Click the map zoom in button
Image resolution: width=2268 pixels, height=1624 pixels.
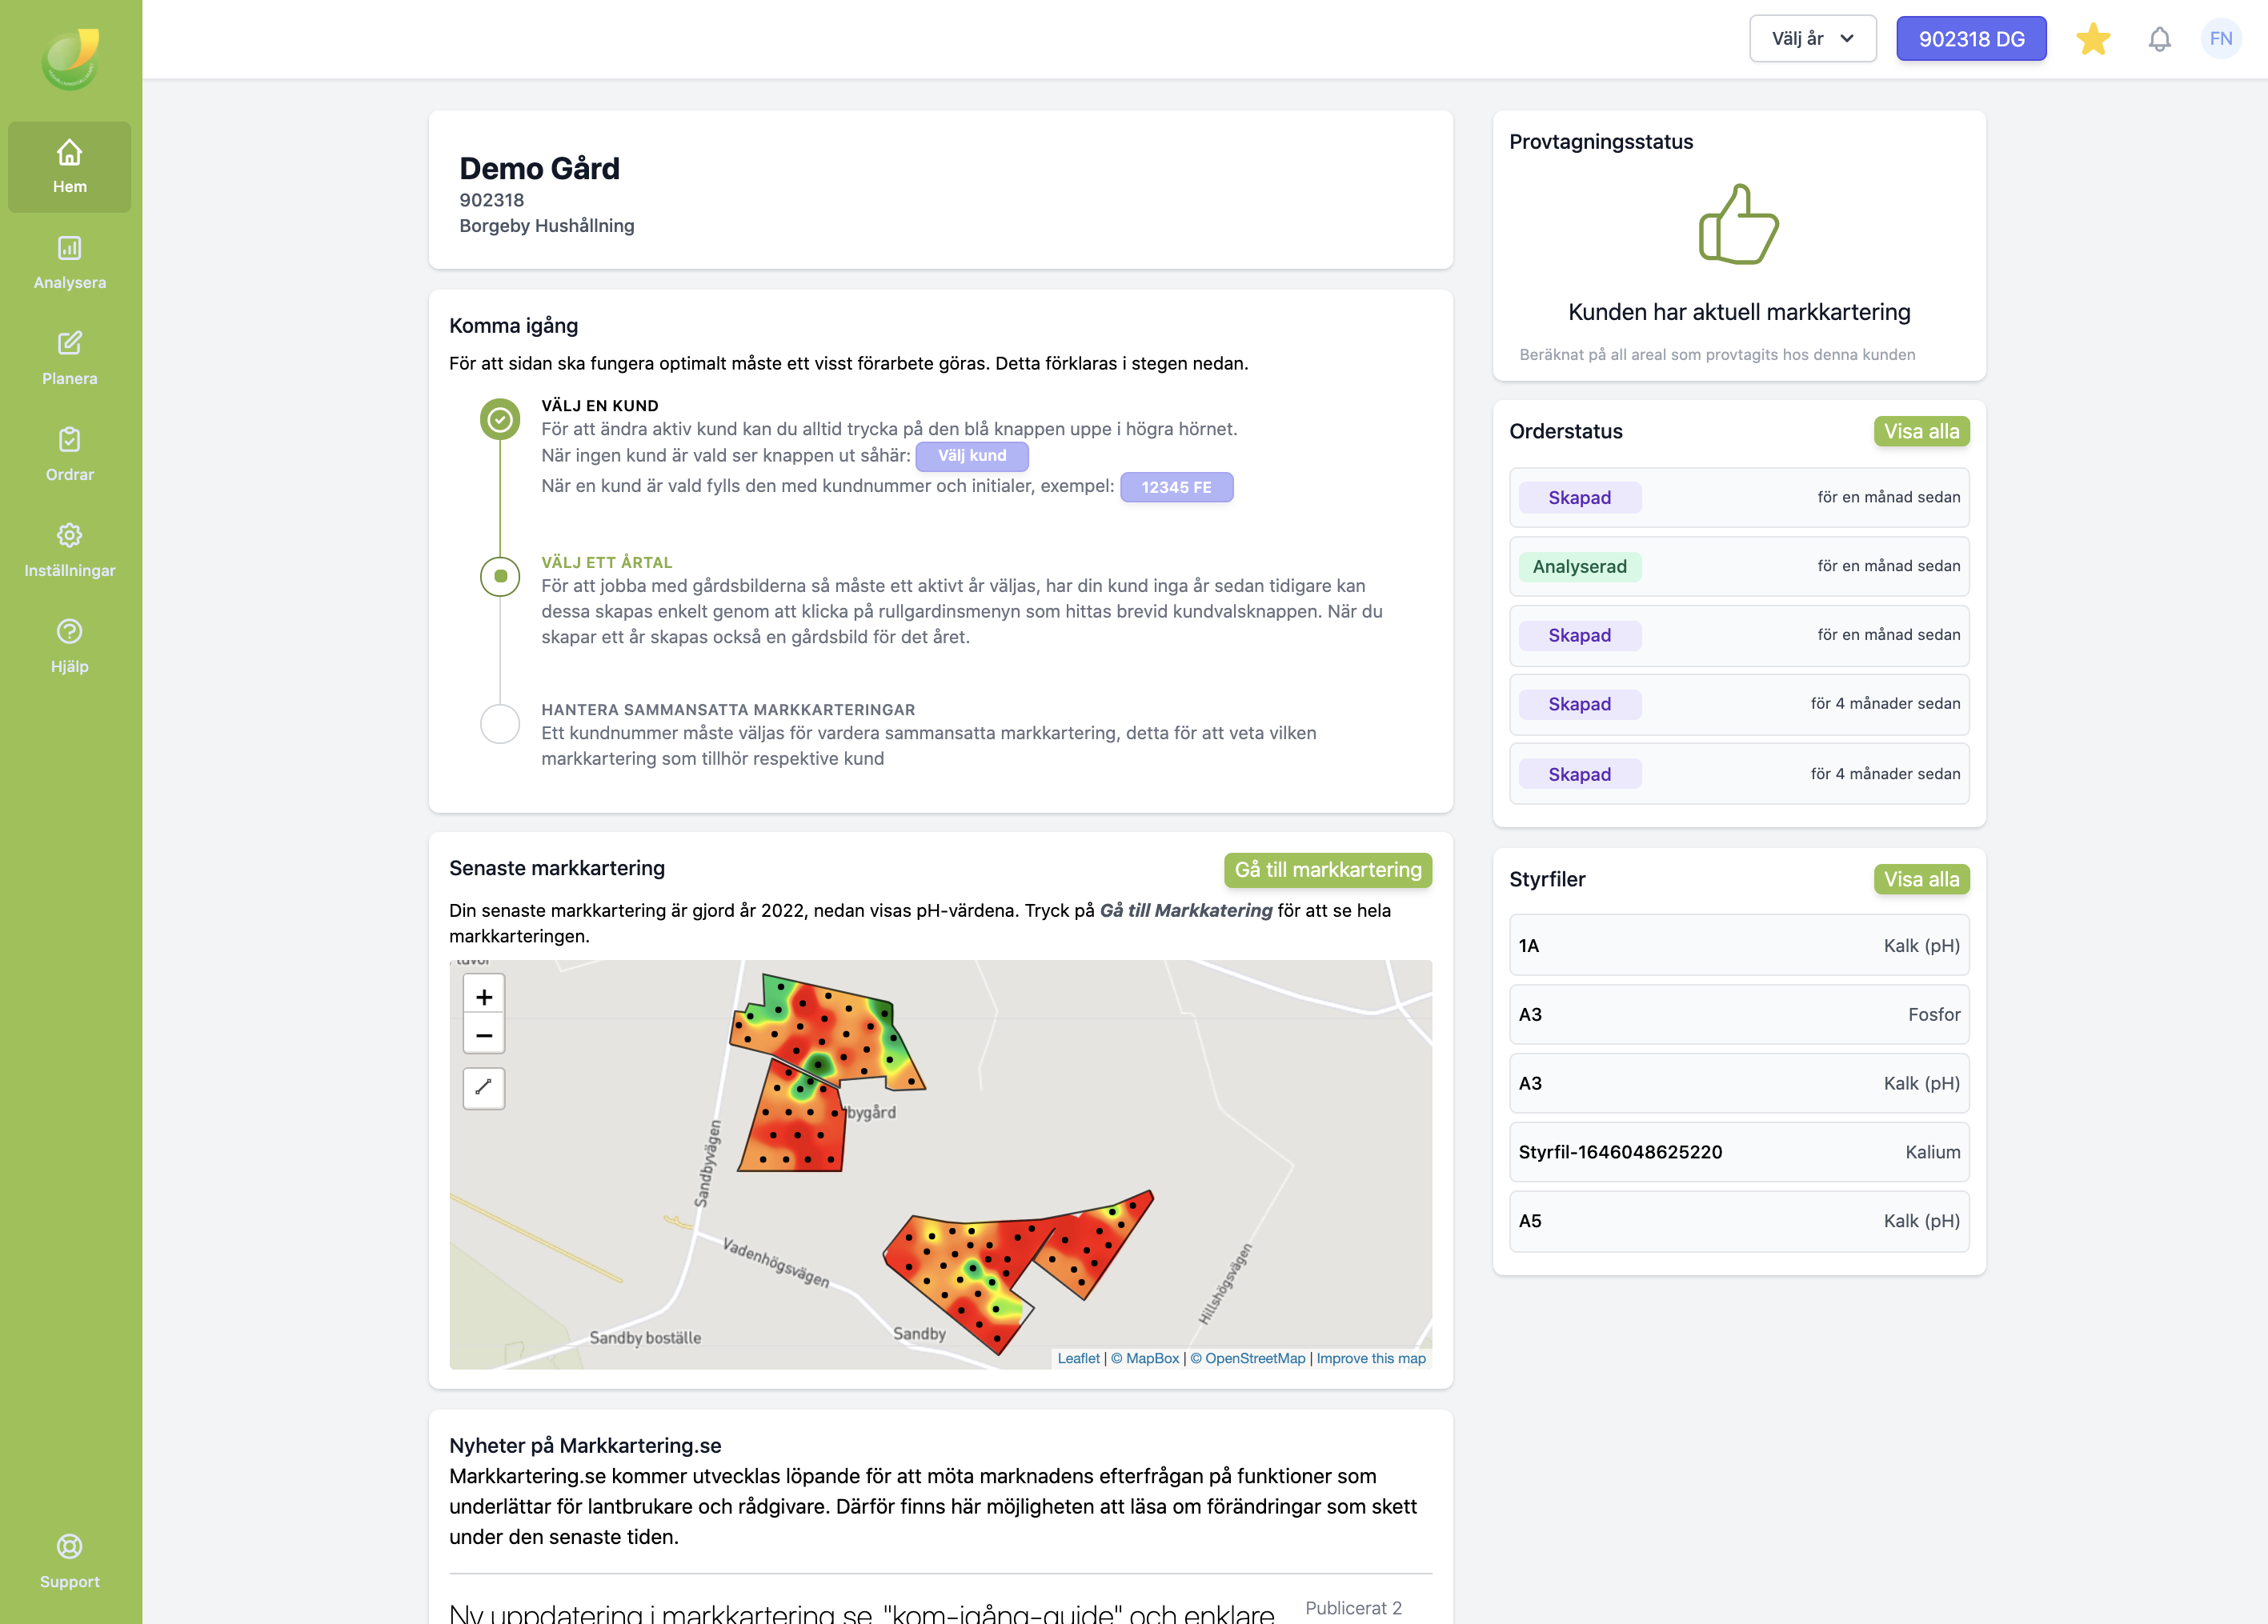point(484,996)
